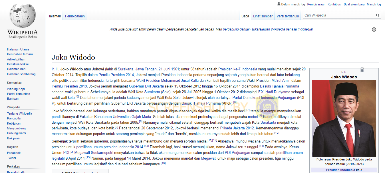Open the Ir. H. link in first paragraph
This screenshot has height=173, width=385.
pyautogui.click(x=55, y=69)
